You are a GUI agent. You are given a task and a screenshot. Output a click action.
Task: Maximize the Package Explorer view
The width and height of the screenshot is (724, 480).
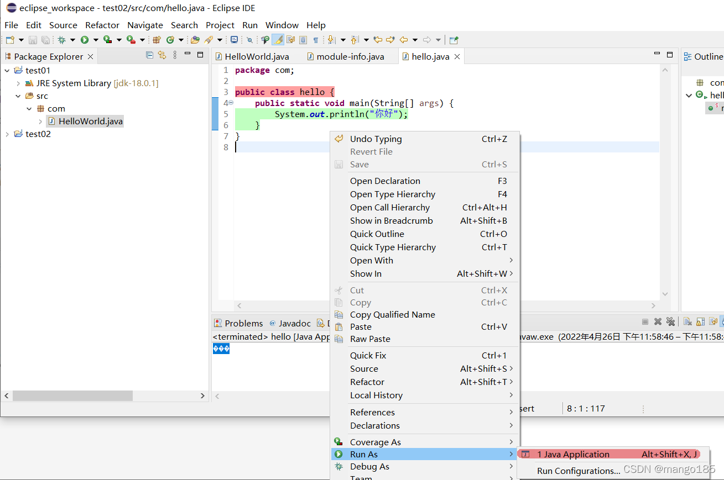point(200,55)
